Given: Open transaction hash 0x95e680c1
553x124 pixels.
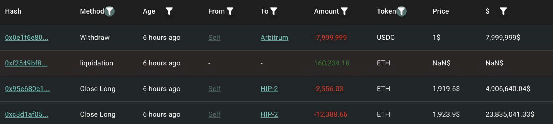Looking at the screenshot, I should pos(27,89).
